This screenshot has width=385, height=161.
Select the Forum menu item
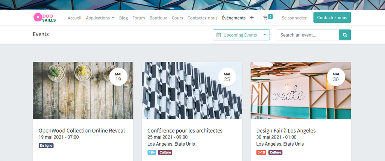point(139,18)
